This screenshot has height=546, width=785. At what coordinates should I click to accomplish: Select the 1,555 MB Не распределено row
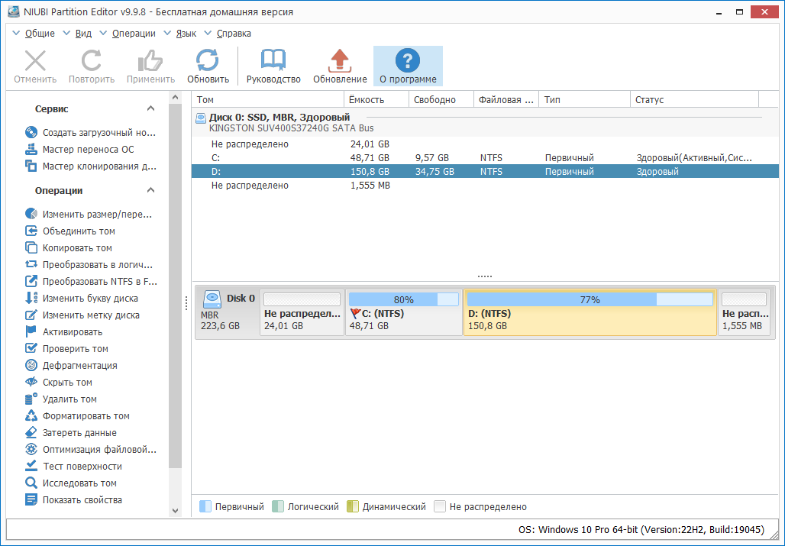point(485,185)
